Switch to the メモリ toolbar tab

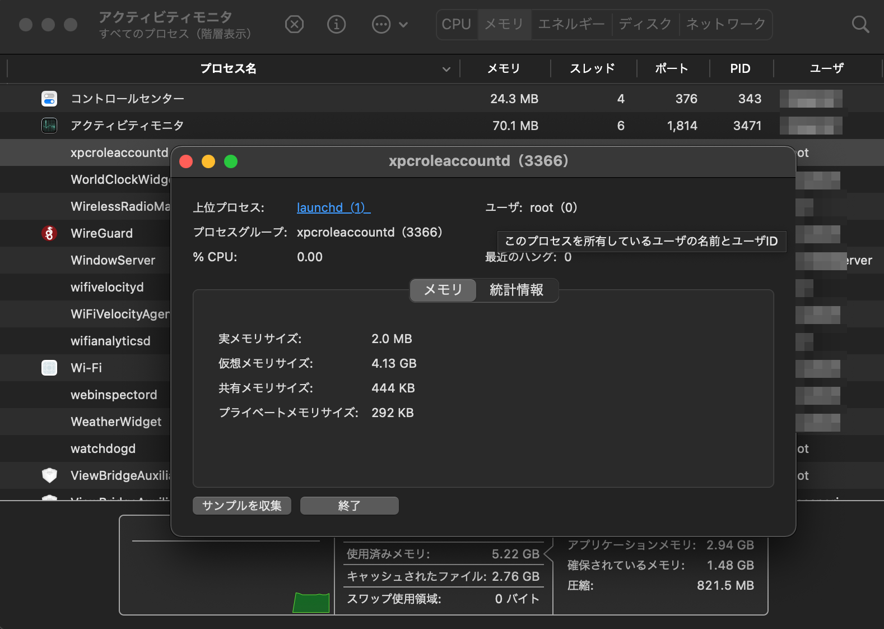(x=504, y=24)
